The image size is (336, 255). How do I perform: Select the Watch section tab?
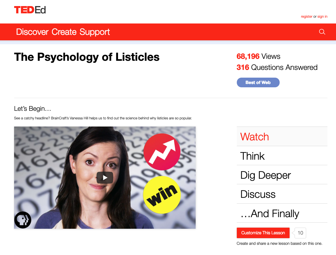point(282,136)
